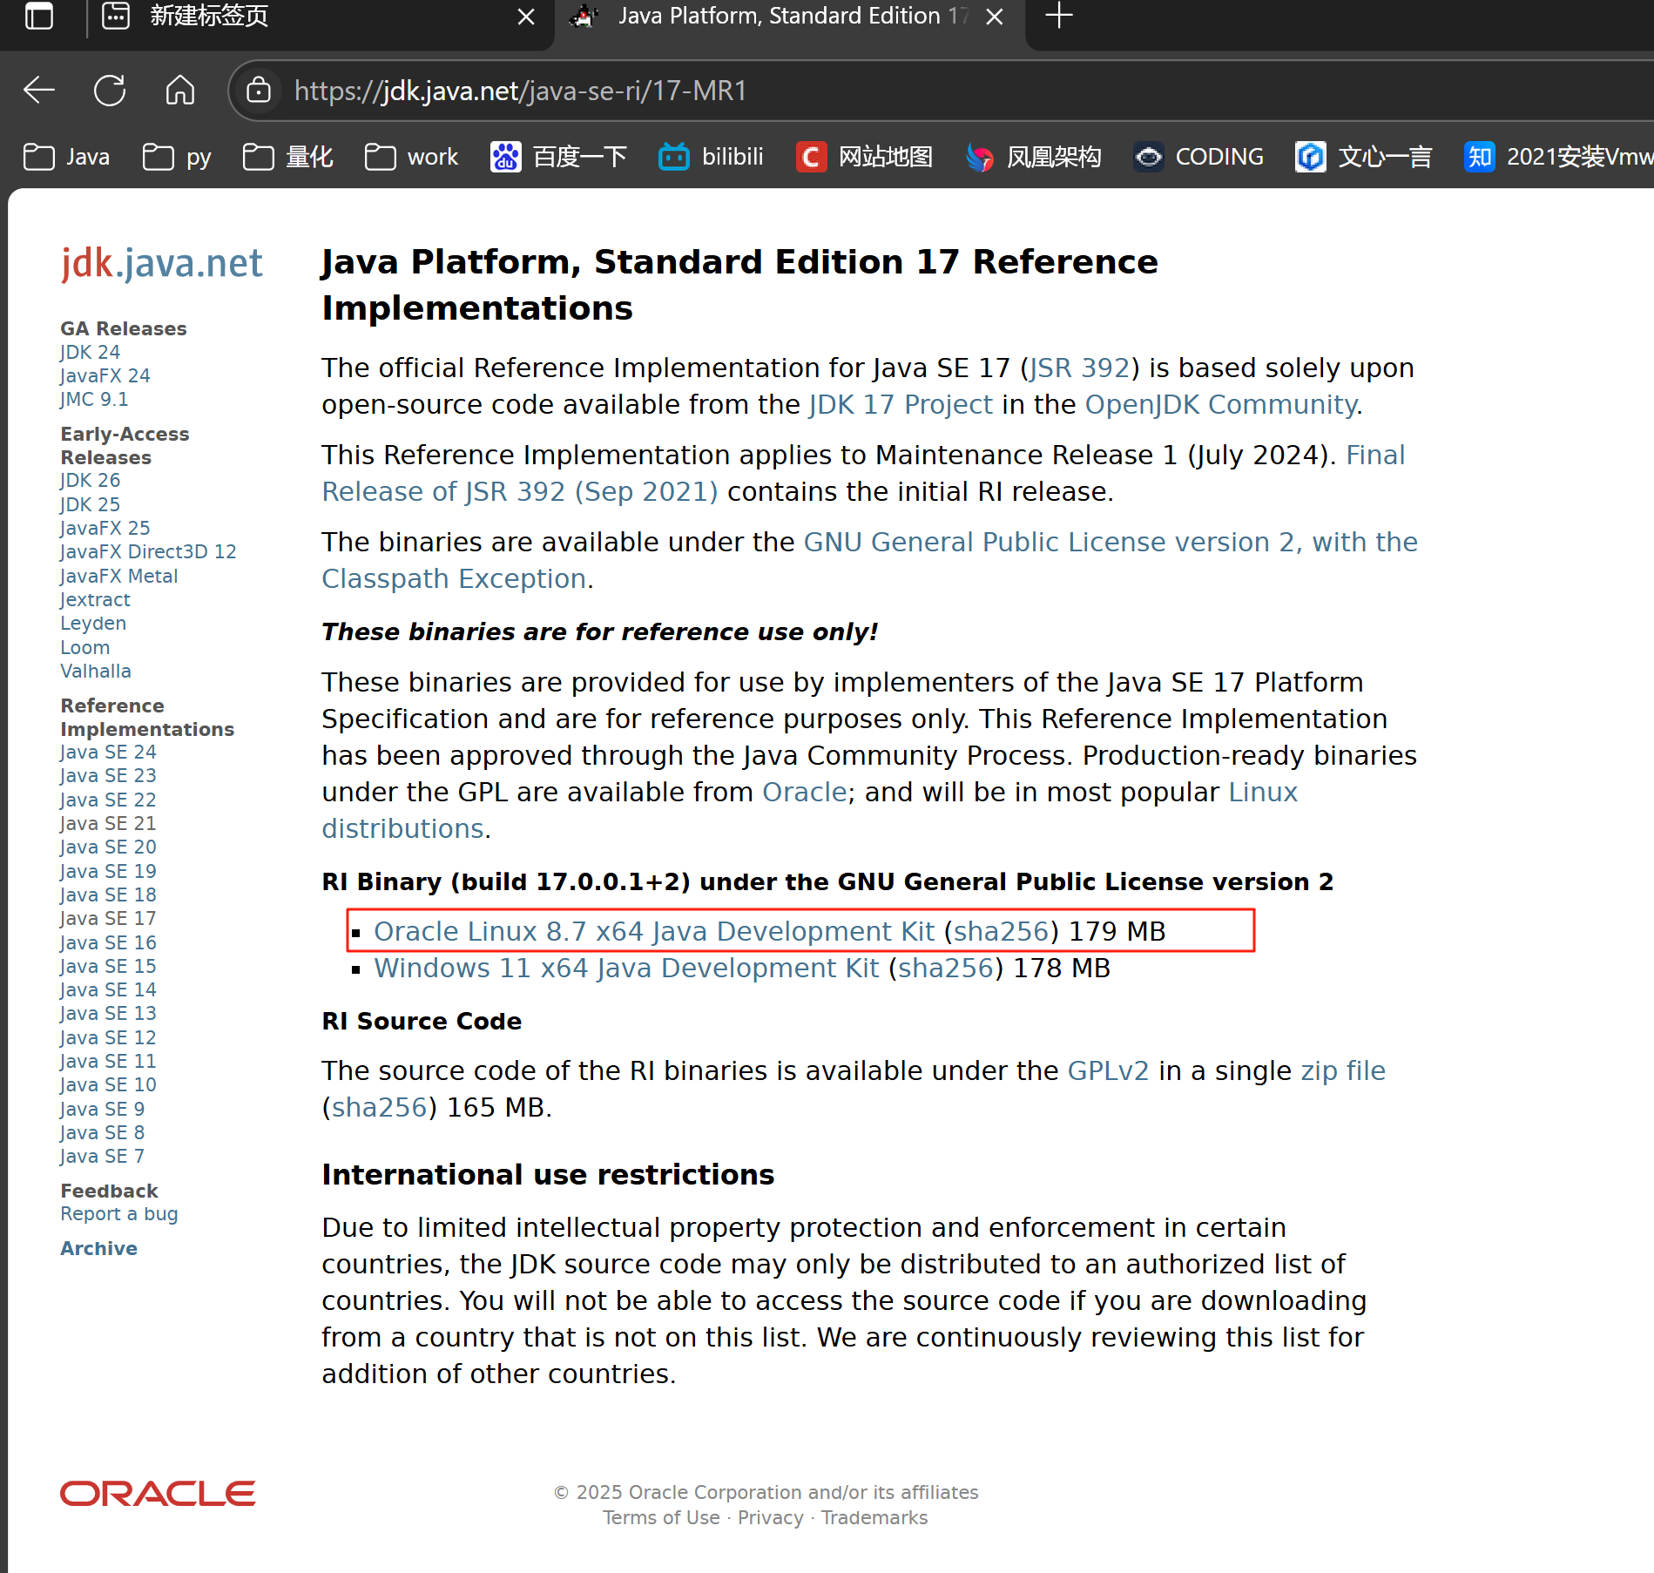Screen dimensions: 1654x1573
Task: Open JDK 24 GA release
Action: tap(90, 352)
